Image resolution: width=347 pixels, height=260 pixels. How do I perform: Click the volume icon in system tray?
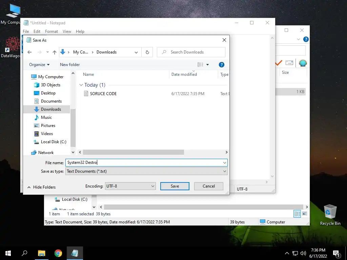point(303,253)
